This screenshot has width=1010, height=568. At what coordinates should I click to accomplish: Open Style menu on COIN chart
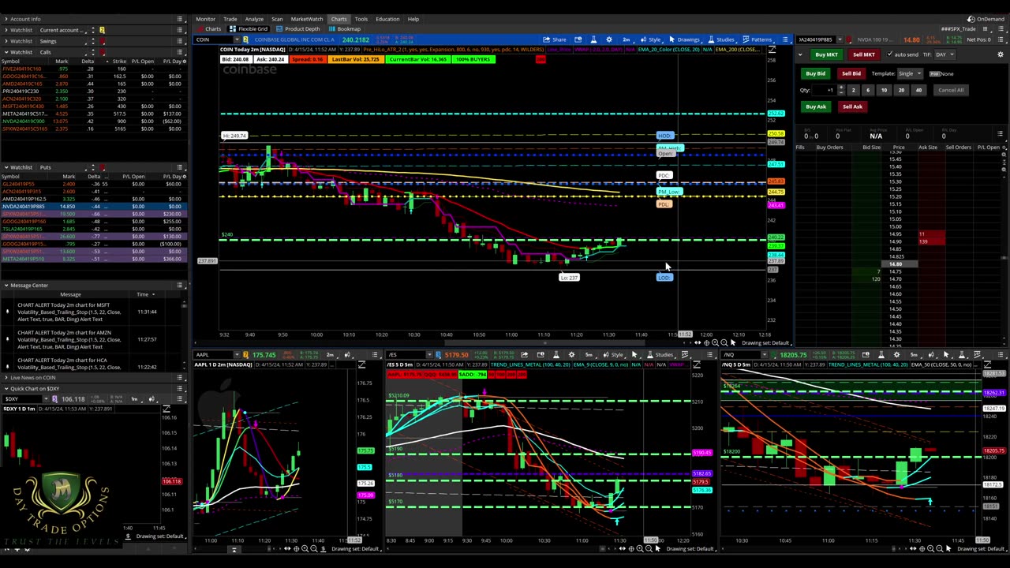coord(652,39)
